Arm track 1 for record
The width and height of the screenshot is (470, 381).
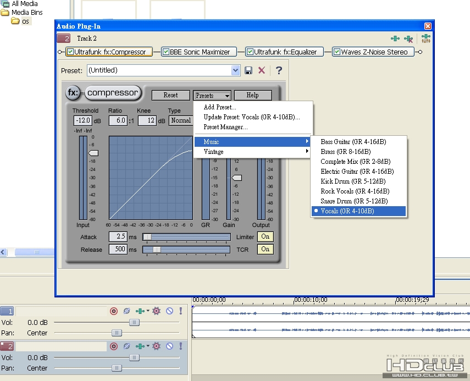(x=114, y=311)
